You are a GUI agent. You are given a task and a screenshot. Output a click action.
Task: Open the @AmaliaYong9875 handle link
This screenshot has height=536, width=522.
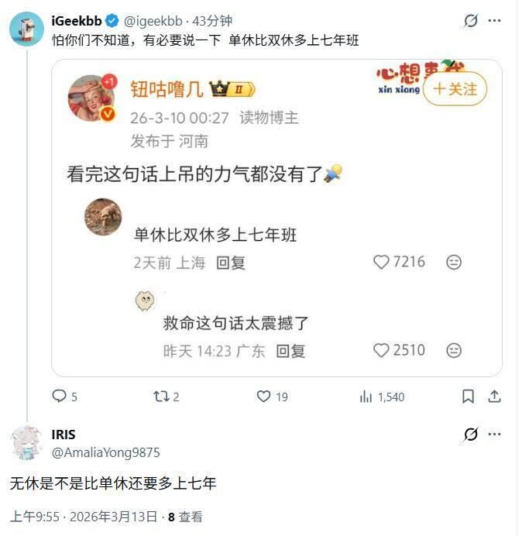tap(106, 452)
